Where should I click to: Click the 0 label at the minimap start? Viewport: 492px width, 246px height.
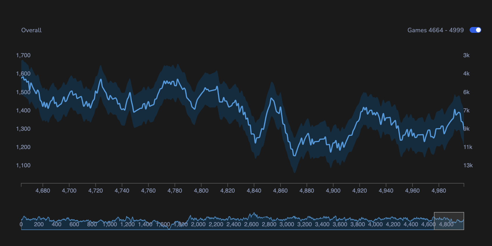click(21, 224)
